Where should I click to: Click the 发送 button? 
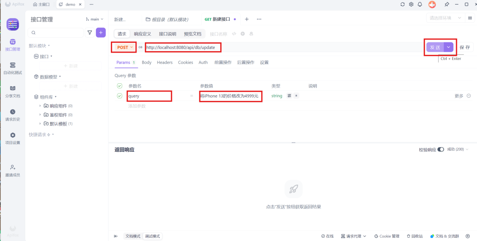click(x=435, y=47)
